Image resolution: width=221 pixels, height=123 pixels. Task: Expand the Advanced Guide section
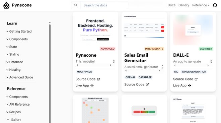pyautogui.click(x=20, y=77)
